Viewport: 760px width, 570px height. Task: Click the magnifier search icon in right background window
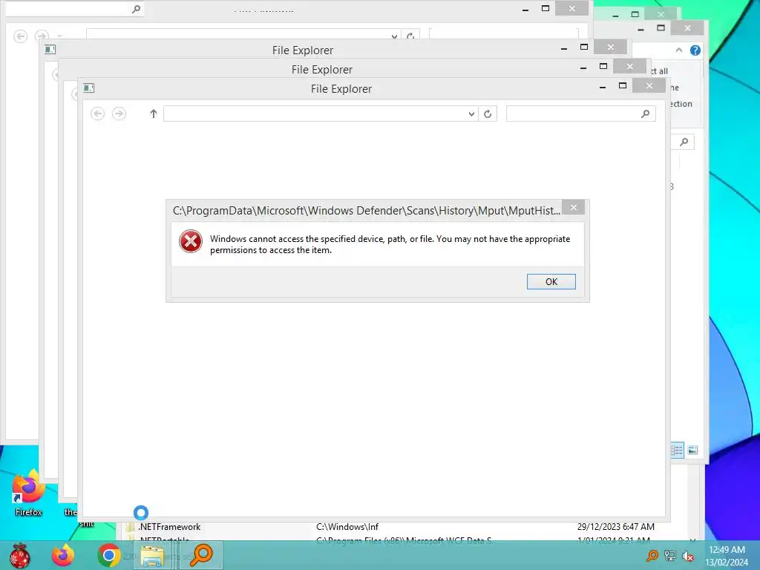(684, 142)
